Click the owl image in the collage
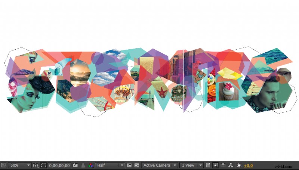 [179, 93]
